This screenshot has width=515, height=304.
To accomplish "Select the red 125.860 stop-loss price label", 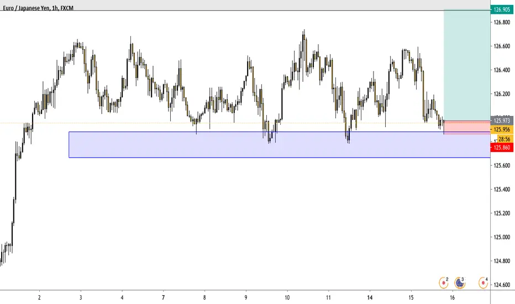I will [x=502, y=148].
